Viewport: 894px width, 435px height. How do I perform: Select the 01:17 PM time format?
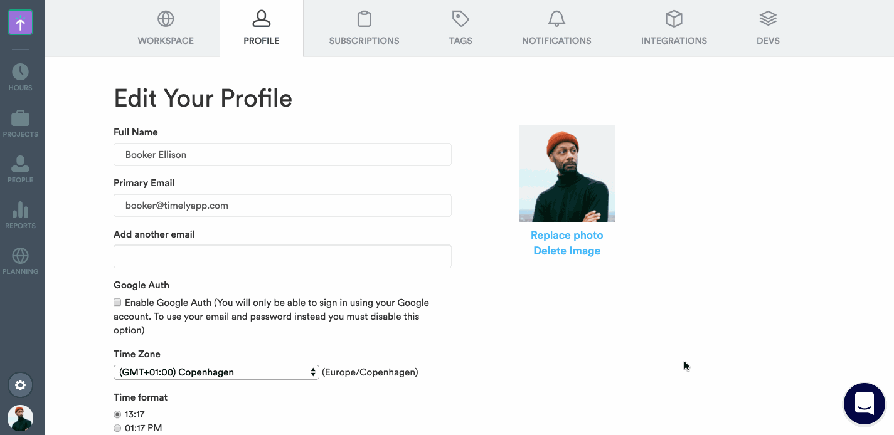click(117, 428)
